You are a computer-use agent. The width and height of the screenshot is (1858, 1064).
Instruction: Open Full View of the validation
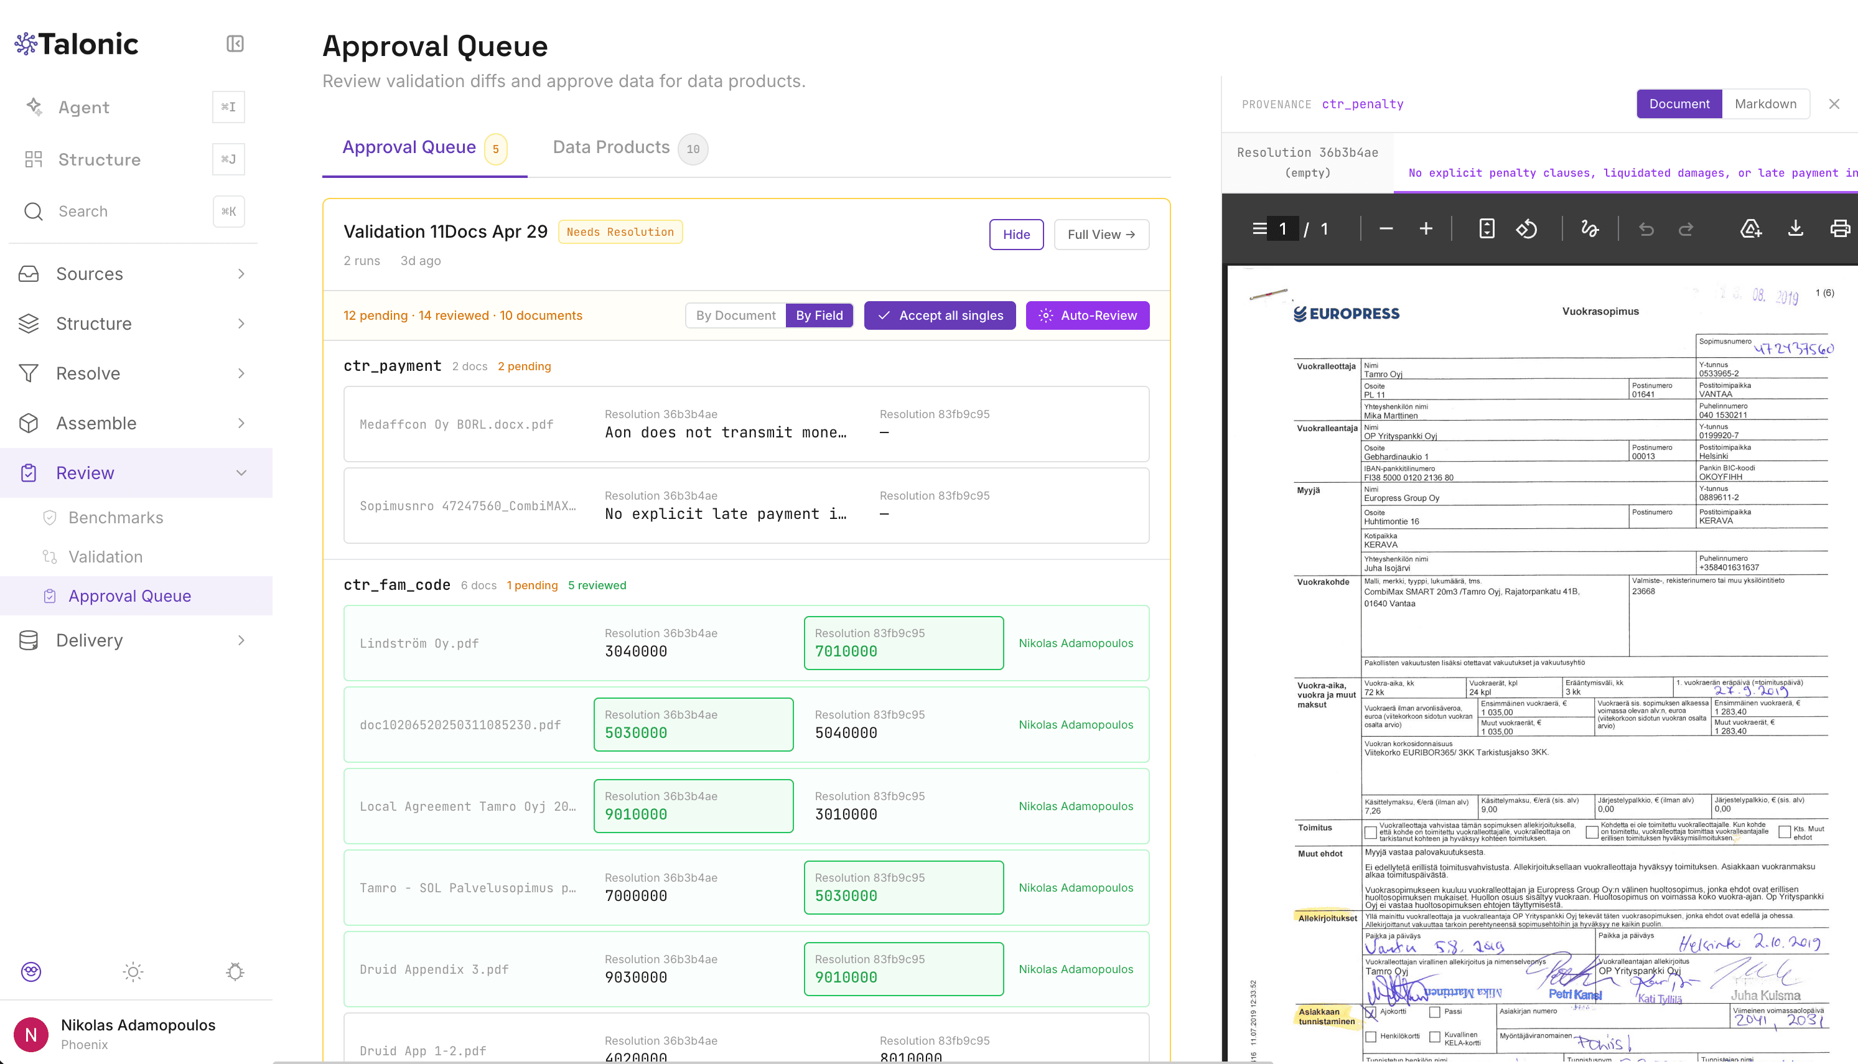pos(1101,235)
